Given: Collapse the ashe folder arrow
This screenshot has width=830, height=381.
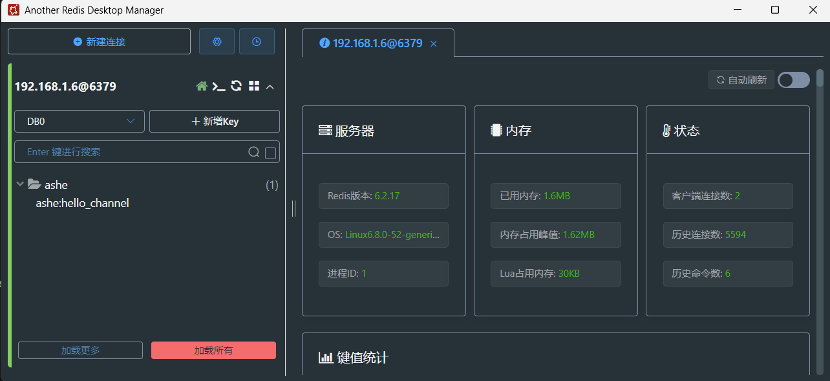Looking at the screenshot, I should click(20, 184).
